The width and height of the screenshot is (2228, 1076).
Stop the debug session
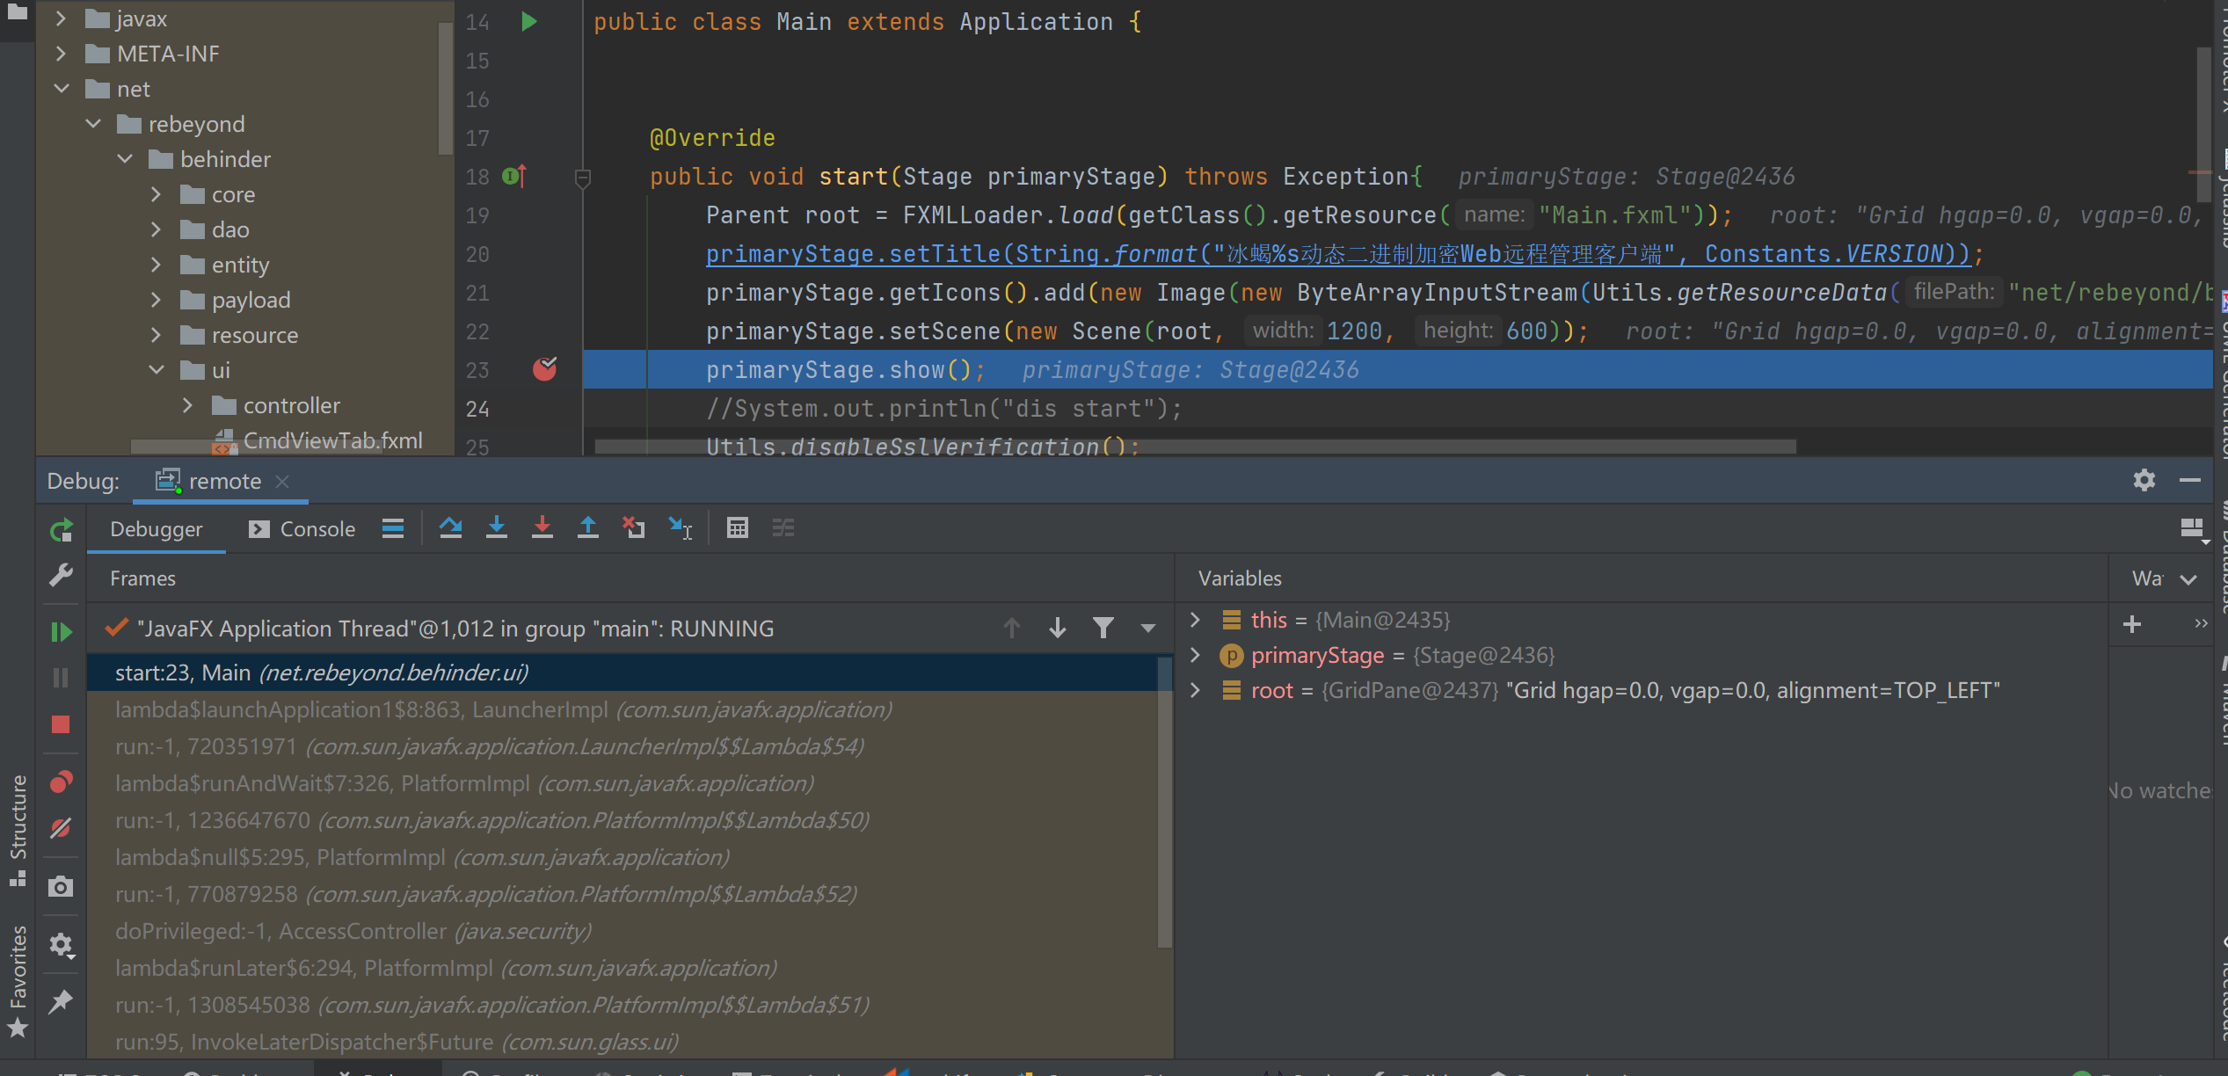click(61, 724)
